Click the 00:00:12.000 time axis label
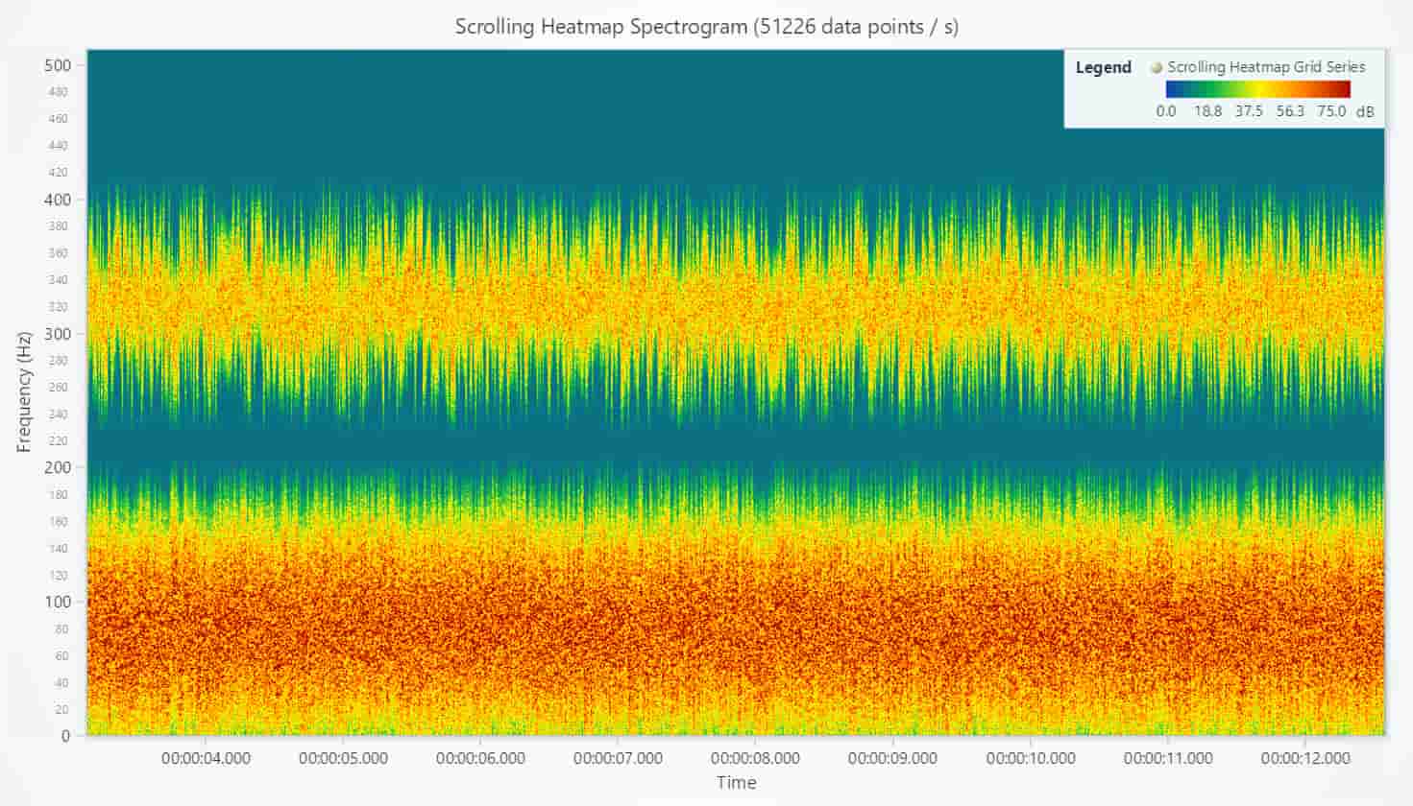This screenshot has width=1413, height=806. pos(1304,758)
